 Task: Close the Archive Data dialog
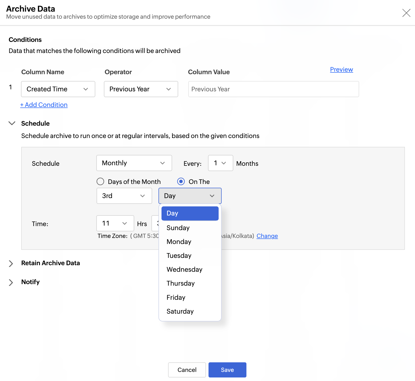point(406,13)
